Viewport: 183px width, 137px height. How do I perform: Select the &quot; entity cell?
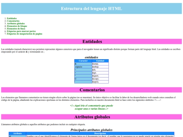coord(100,76)
